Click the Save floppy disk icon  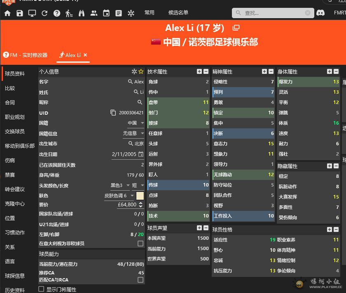point(20,13)
